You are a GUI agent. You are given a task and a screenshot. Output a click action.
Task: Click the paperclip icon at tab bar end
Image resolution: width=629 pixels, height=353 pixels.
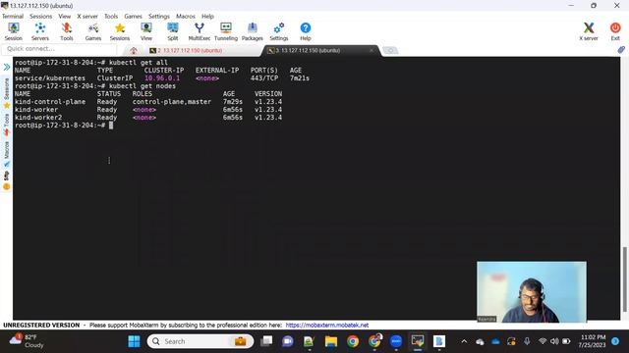pos(621,50)
